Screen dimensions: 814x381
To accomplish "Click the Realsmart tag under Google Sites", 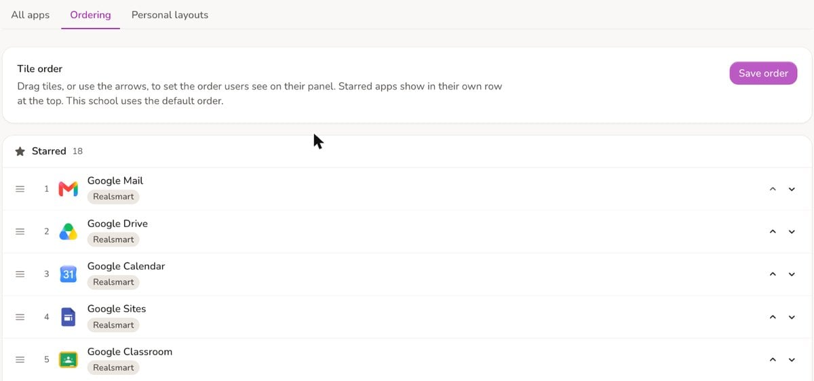I will tap(113, 325).
